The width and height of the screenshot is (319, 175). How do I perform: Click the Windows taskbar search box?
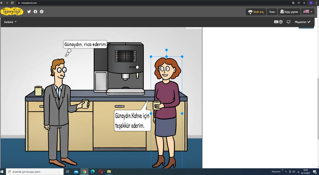pyautogui.click(x=33, y=172)
